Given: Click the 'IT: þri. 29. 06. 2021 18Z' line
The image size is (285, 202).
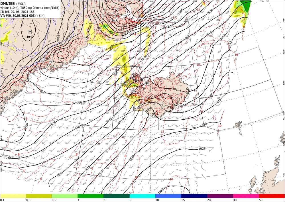Looking at the screenshot, I should point(18,12).
